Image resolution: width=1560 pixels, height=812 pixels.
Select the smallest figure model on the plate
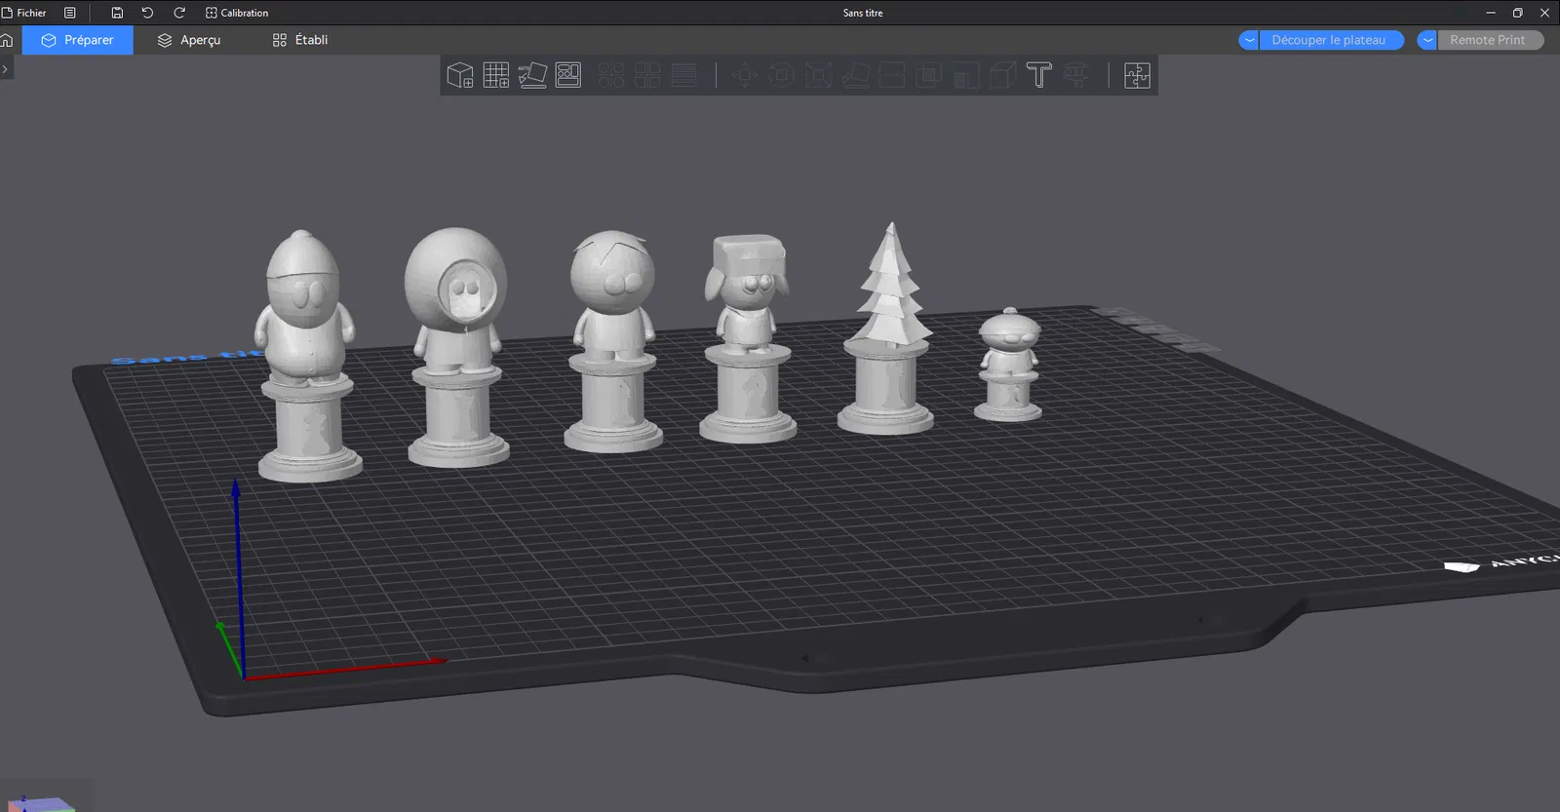point(1009,364)
